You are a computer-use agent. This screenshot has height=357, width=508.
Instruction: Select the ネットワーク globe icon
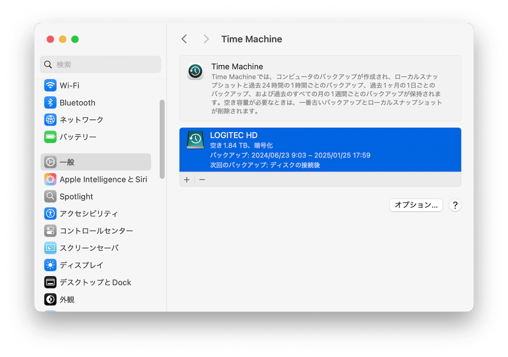(51, 120)
